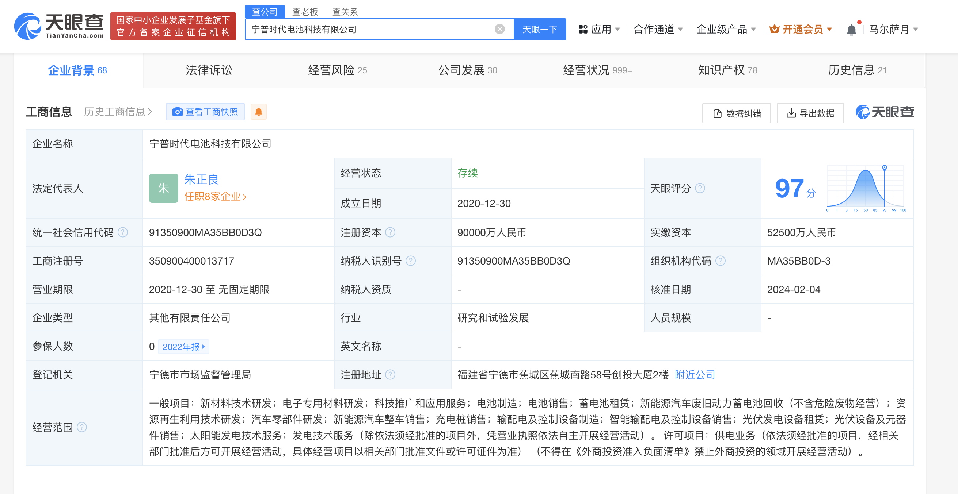958x494 pixels.
Task: Click help icon next to 天眼评分
Action: 700,188
